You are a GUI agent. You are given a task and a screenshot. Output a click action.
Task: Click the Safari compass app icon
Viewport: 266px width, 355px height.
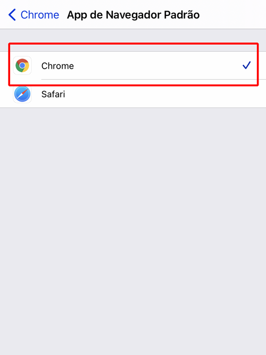[x=22, y=94]
